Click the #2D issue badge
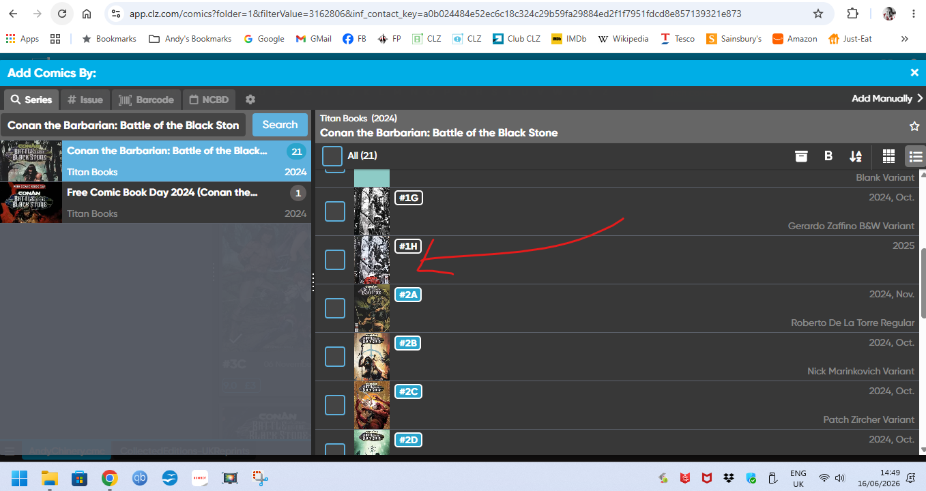Screen dimensions: 926x491 pyautogui.click(x=408, y=440)
